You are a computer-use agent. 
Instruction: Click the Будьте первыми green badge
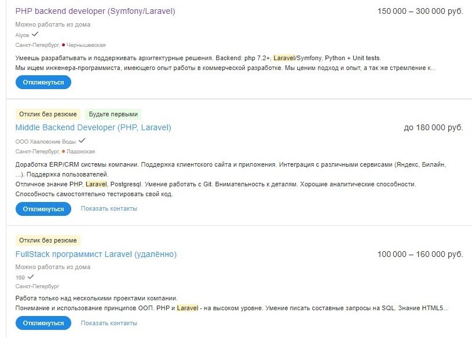(113, 114)
